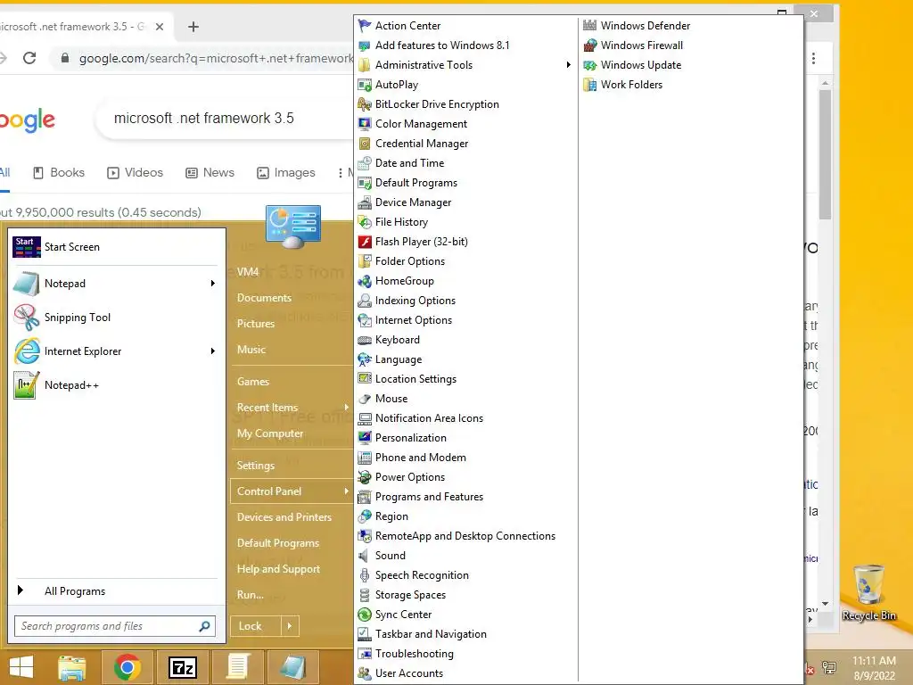The width and height of the screenshot is (913, 685).
Task: Expand Internet Explorer submenu arrow
Action: pyautogui.click(x=212, y=351)
